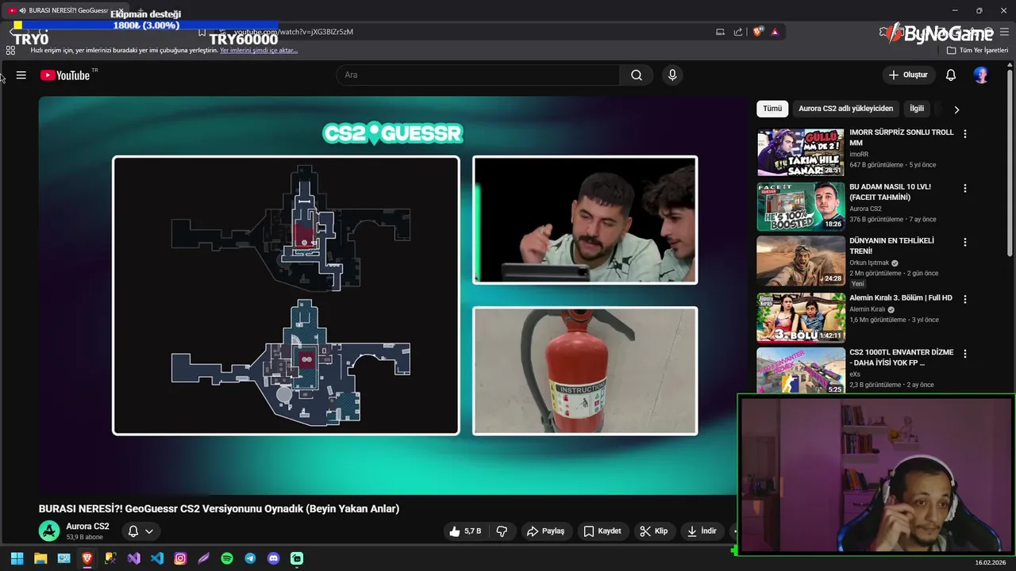Click the Paylaş share button
This screenshot has width=1016, height=571.
click(545, 531)
